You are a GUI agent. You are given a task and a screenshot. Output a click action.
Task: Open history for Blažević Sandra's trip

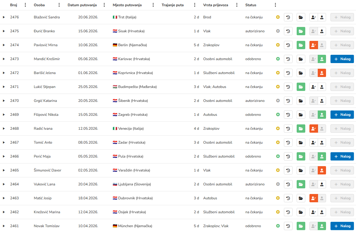[288, 17]
